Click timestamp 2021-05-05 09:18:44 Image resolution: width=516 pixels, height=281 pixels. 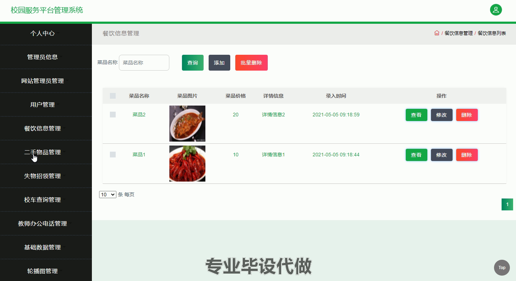point(336,155)
